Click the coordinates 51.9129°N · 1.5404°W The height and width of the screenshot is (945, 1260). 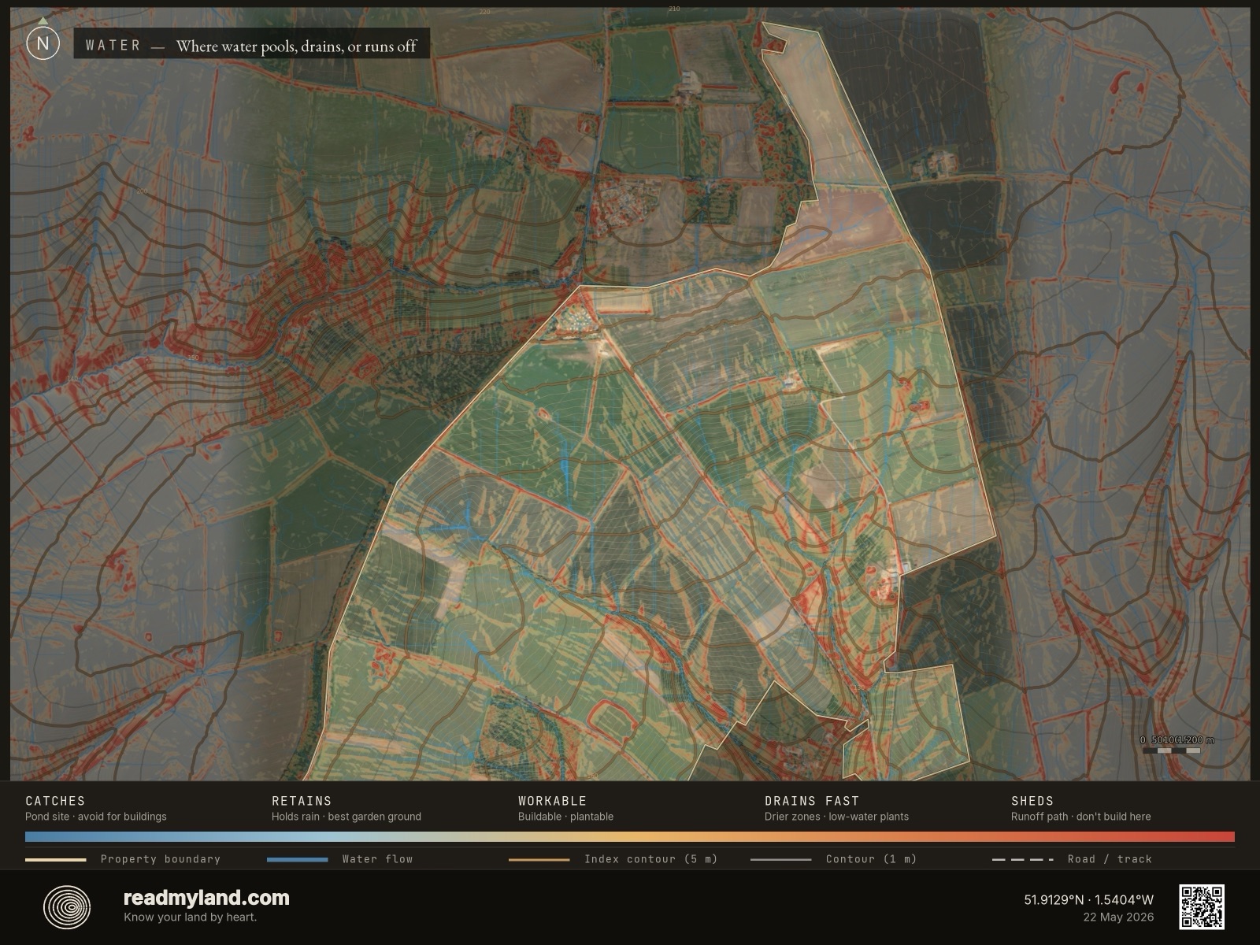coord(1089,899)
